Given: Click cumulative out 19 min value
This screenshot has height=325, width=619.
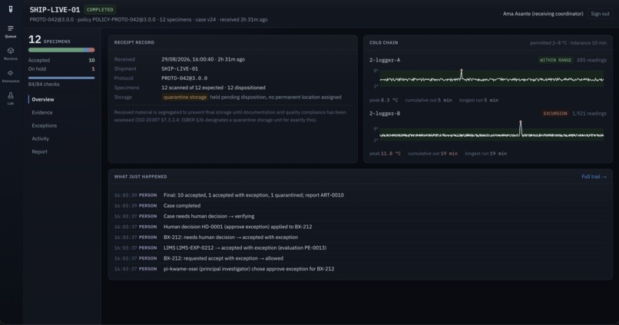Looking at the screenshot, I should coord(449,154).
